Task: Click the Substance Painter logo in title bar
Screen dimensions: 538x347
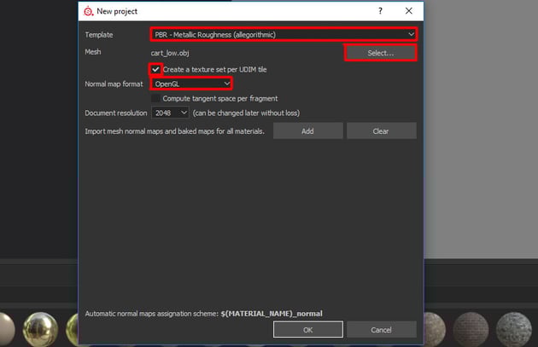Action: [88, 11]
